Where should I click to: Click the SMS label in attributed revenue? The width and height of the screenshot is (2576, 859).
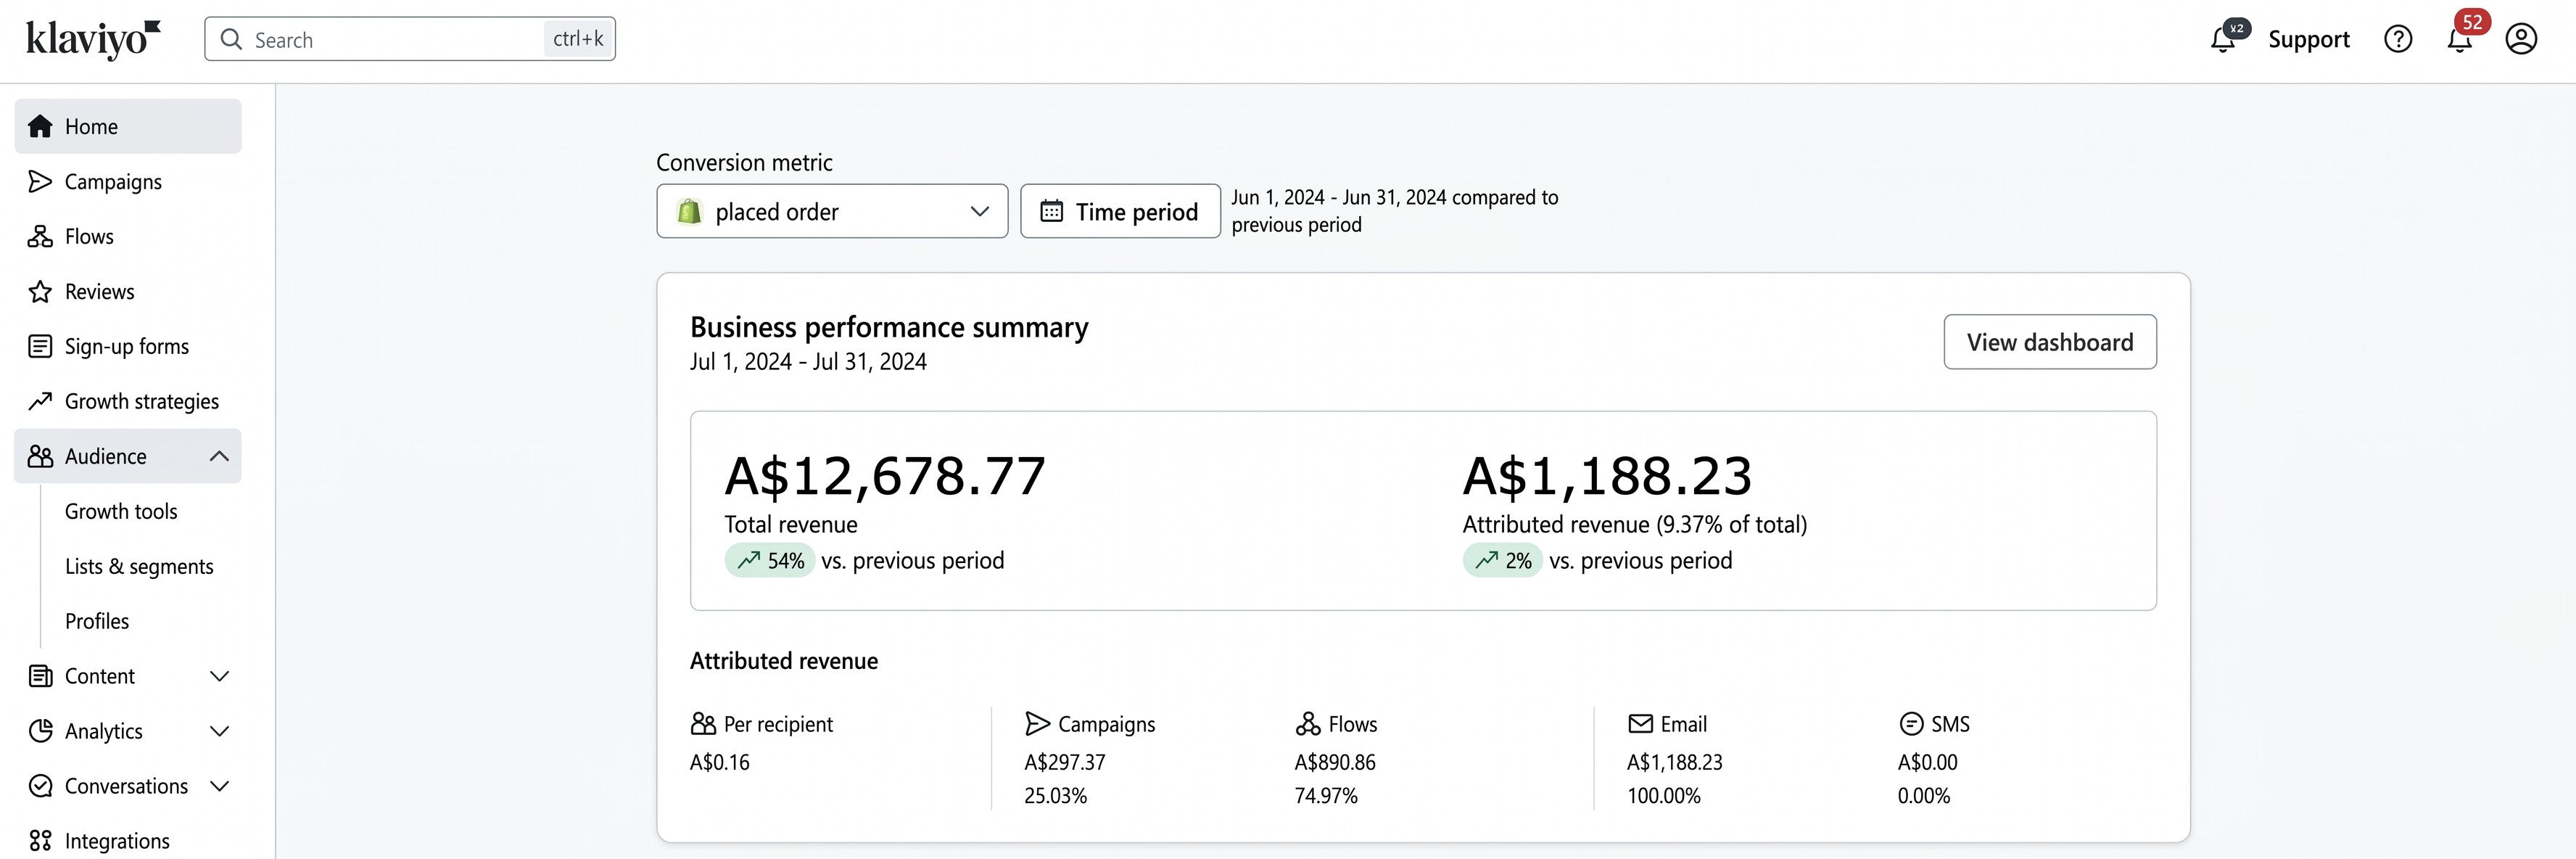(x=1950, y=724)
